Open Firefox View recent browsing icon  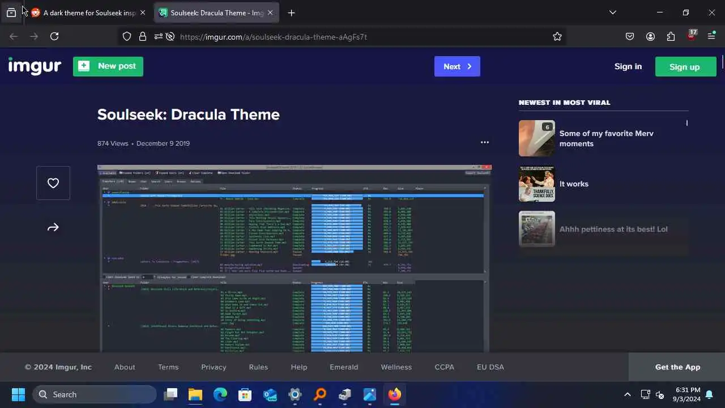coord(11,12)
